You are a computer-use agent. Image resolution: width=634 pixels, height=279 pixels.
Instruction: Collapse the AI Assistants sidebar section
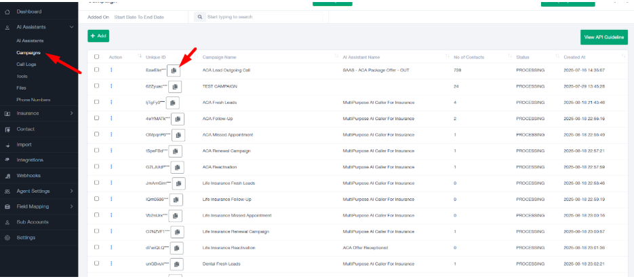72,27
